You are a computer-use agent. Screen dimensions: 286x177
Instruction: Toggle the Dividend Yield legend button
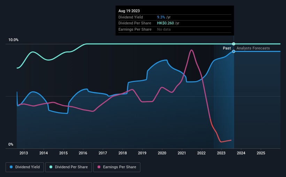tap(25, 167)
